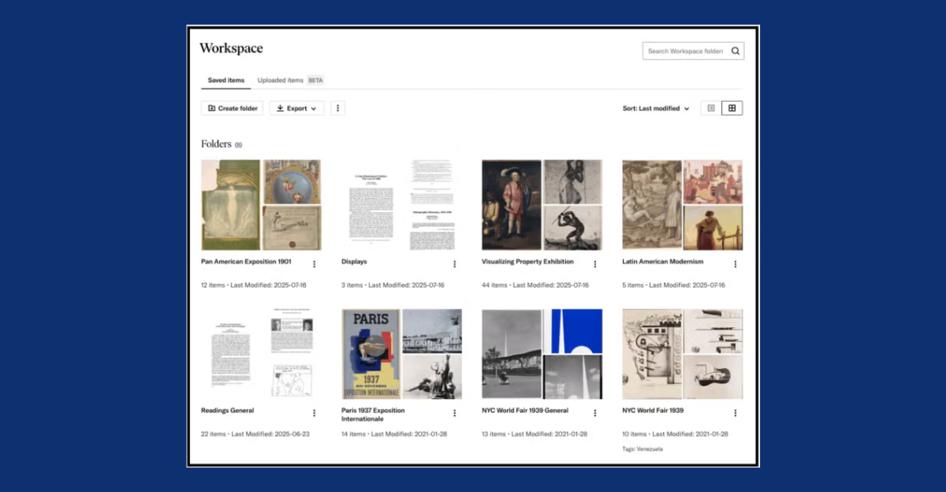
Task: Click the Search Workspace folders field
Action: point(684,51)
